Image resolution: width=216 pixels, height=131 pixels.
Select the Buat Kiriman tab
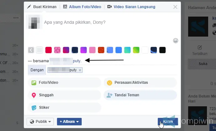coord(42,7)
